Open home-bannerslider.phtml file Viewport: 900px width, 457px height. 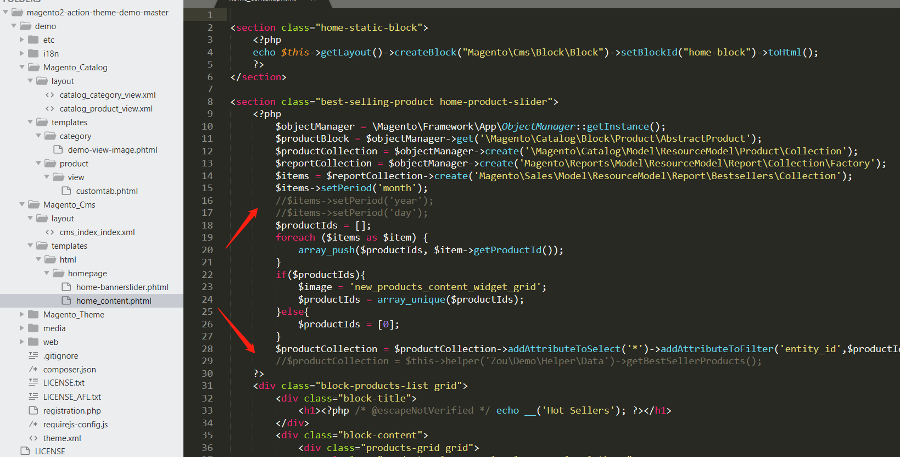(122, 287)
